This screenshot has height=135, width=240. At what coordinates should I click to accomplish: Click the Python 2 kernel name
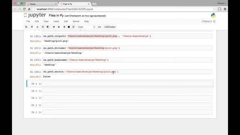click(207, 21)
